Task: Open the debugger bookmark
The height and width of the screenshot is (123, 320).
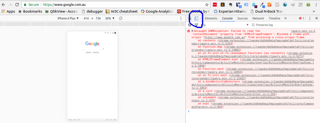Action: point(92,12)
